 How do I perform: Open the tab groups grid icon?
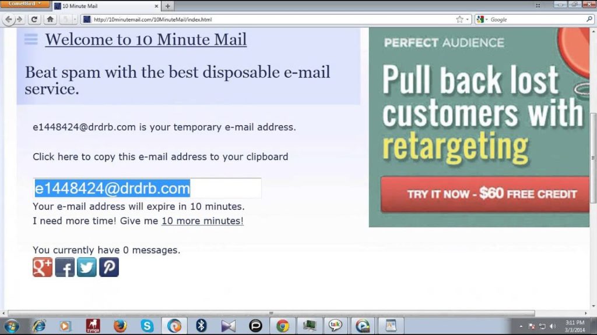point(538,6)
